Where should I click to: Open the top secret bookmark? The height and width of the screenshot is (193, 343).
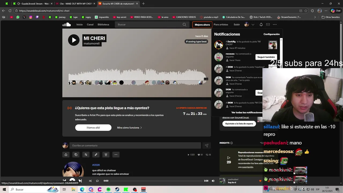[x=120, y=17]
